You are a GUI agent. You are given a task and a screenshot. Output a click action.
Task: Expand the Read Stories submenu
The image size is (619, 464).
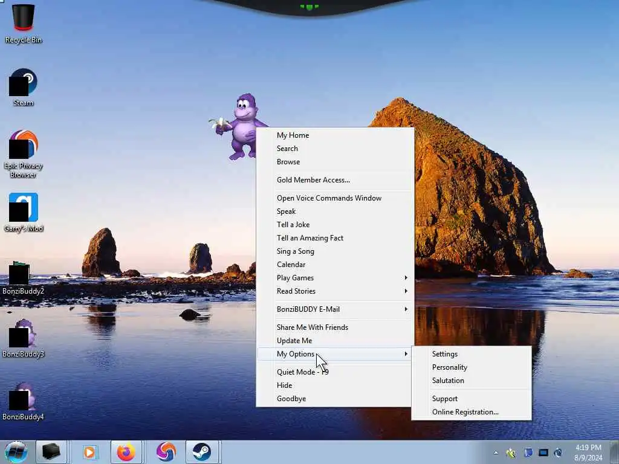pyautogui.click(x=334, y=291)
